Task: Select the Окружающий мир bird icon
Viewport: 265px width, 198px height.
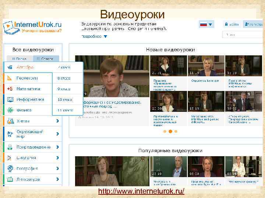Action: tap(10, 134)
